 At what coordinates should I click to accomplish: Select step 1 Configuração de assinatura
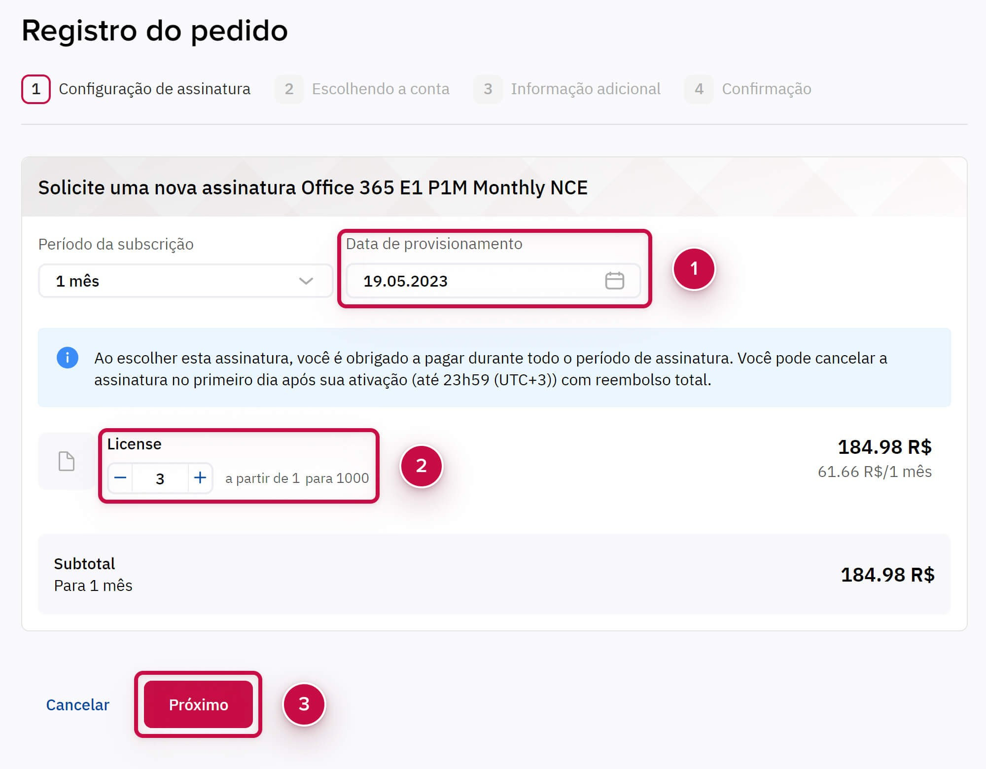154,89
